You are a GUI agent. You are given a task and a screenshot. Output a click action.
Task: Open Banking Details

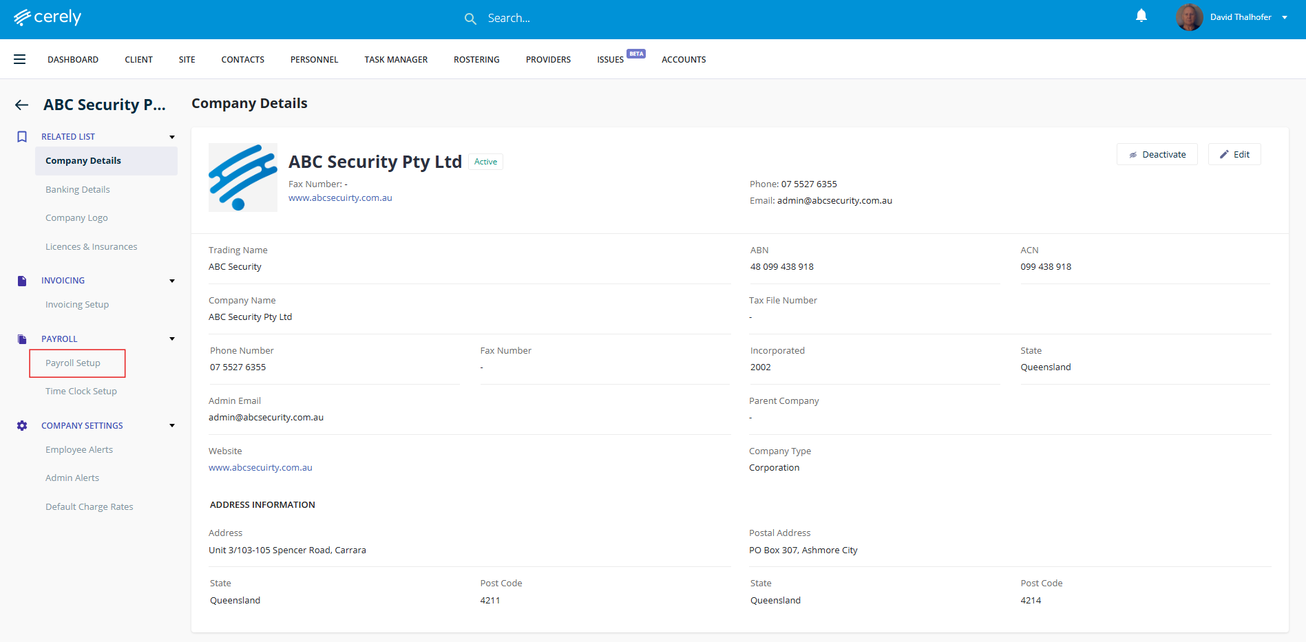tap(78, 190)
